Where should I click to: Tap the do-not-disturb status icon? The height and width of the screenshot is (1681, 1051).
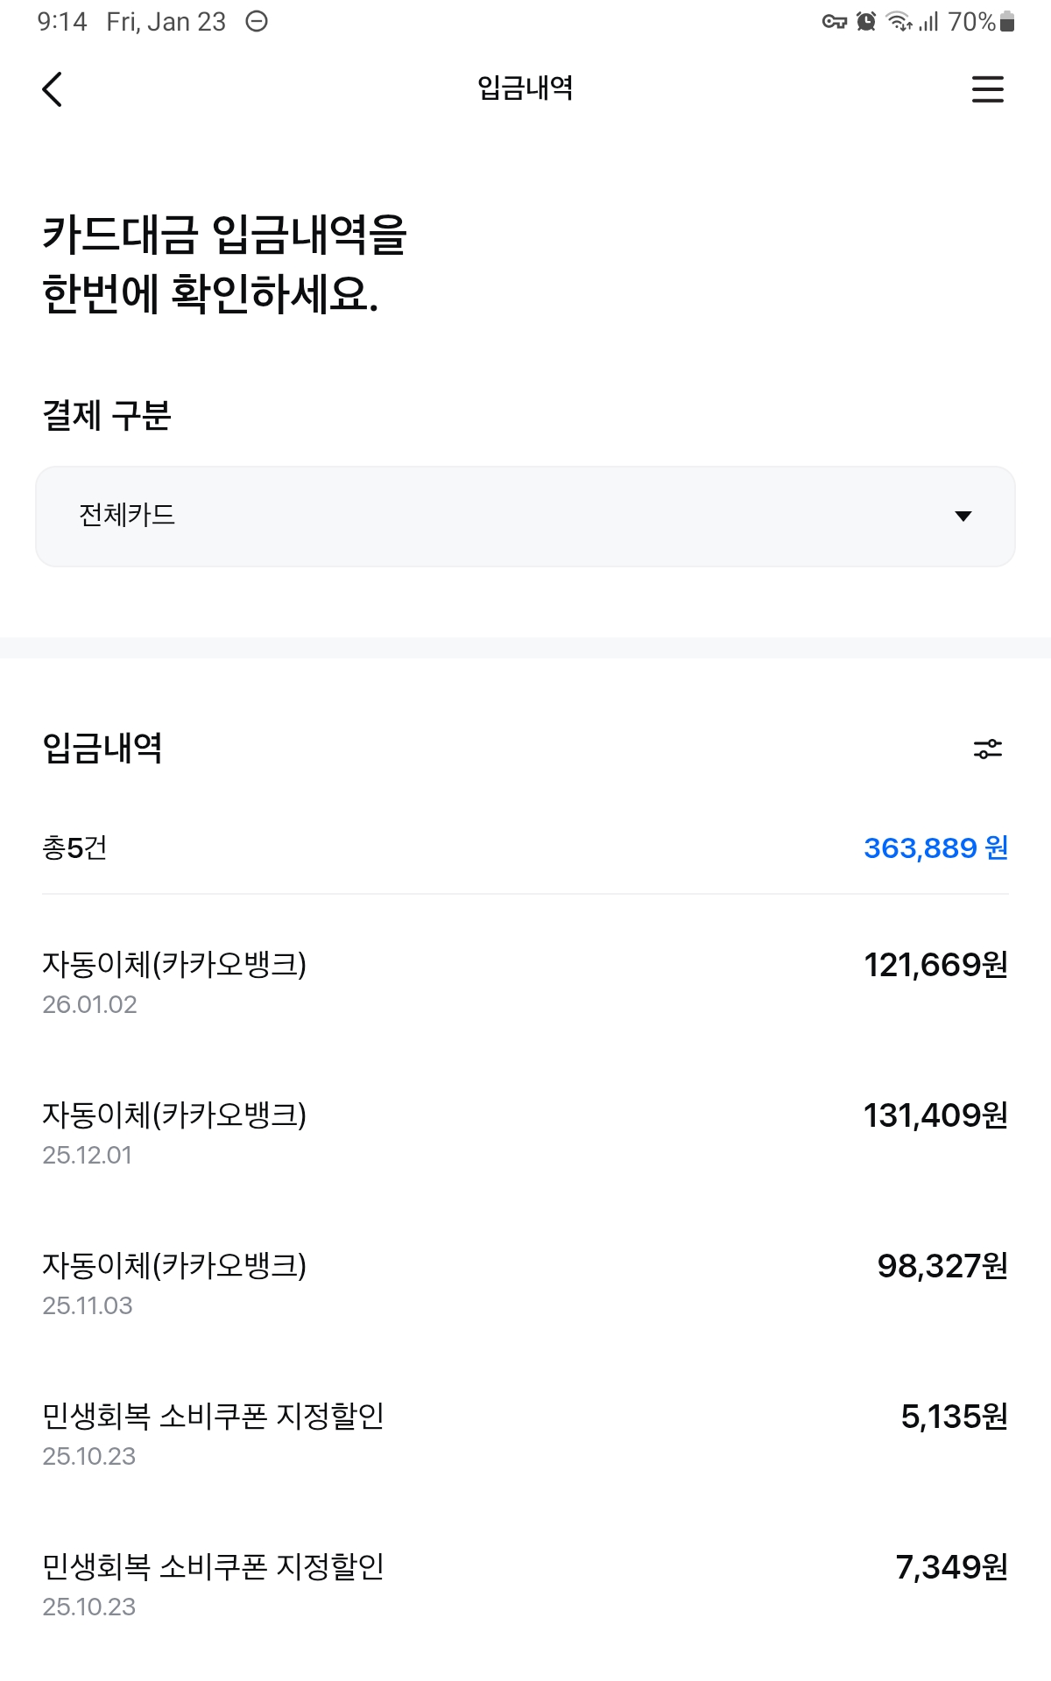point(257,22)
